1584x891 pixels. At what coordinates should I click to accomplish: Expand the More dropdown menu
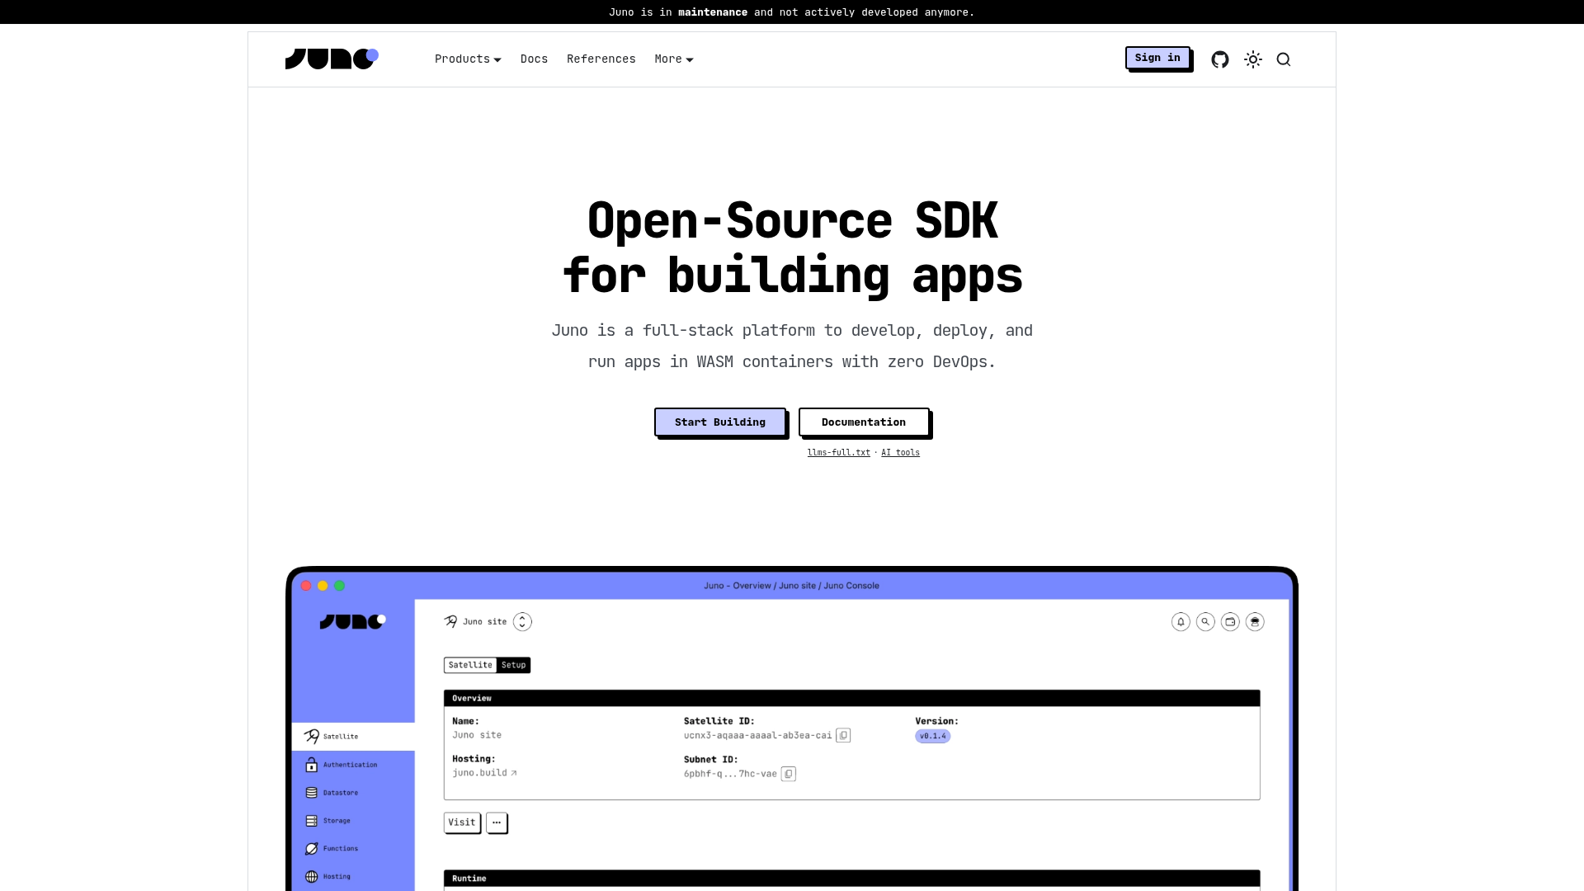(x=674, y=59)
